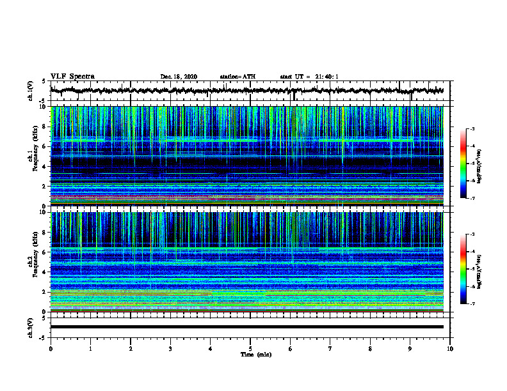Click the "2" kHz tick on ch.2 axis

click(x=44, y=292)
